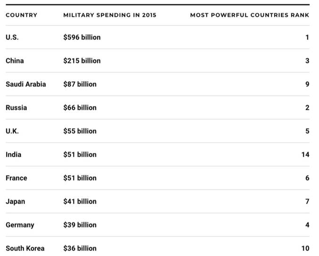319x256 pixels.
Task: Click the MOST POWERFUL COUNTRIES RANK header
Action: 249,15
